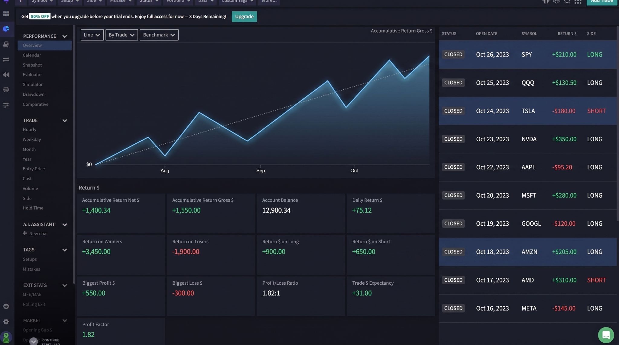Collapse the EXIT STATS section
This screenshot has height=345, width=619.
[64, 286]
